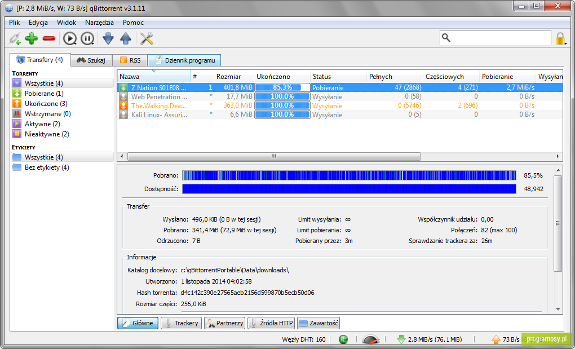Select the Wstrzymane (0) filter
575x349 pixels.
point(48,114)
